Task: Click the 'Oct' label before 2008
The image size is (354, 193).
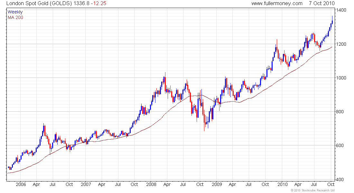Action: (134, 184)
